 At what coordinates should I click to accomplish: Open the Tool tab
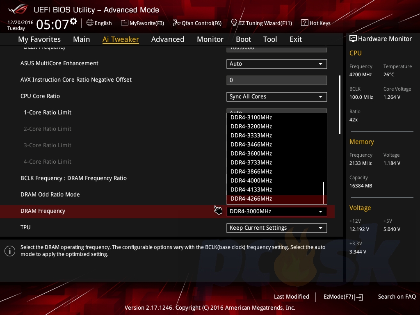(270, 39)
